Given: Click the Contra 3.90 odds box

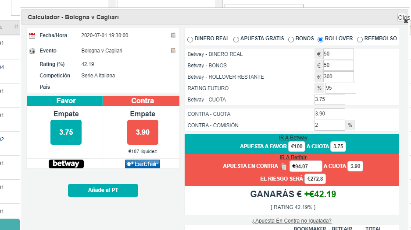Looking at the screenshot, I should pyautogui.click(x=143, y=132).
